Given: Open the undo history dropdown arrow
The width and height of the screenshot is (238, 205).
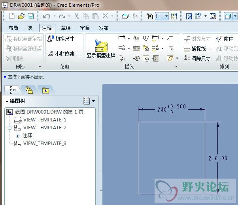Looking at the screenshot, I should [55, 16].
